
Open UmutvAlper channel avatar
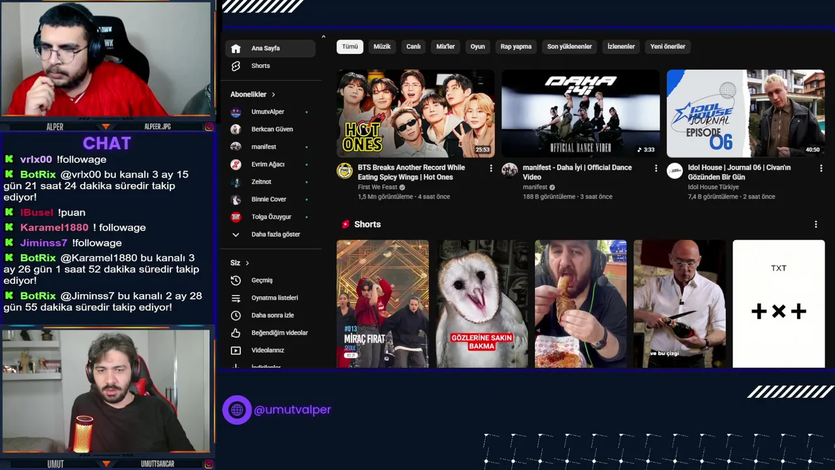tap(235, 112)
